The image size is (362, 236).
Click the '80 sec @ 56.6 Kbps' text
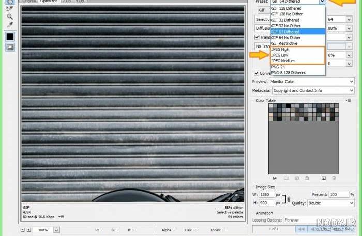[39, 217]
